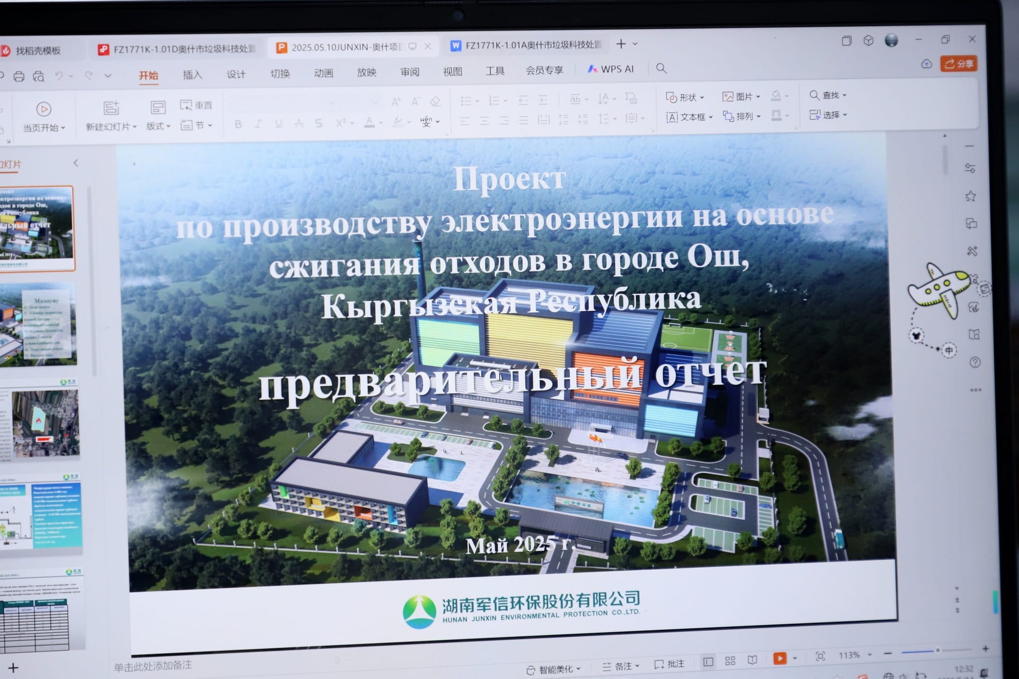
Task: Click the fit-slide-to-window icon
Action: click(820, 656)
